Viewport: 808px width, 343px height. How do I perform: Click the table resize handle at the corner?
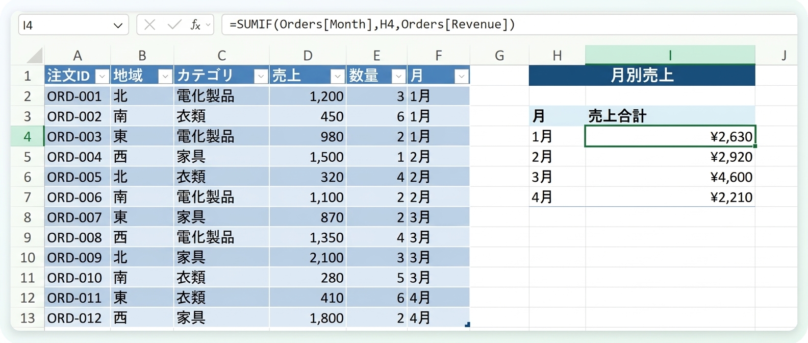point(467,325)
